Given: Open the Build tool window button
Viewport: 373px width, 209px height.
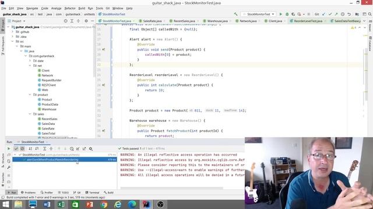Looking at the screenshot, I should tap(109, 193).
